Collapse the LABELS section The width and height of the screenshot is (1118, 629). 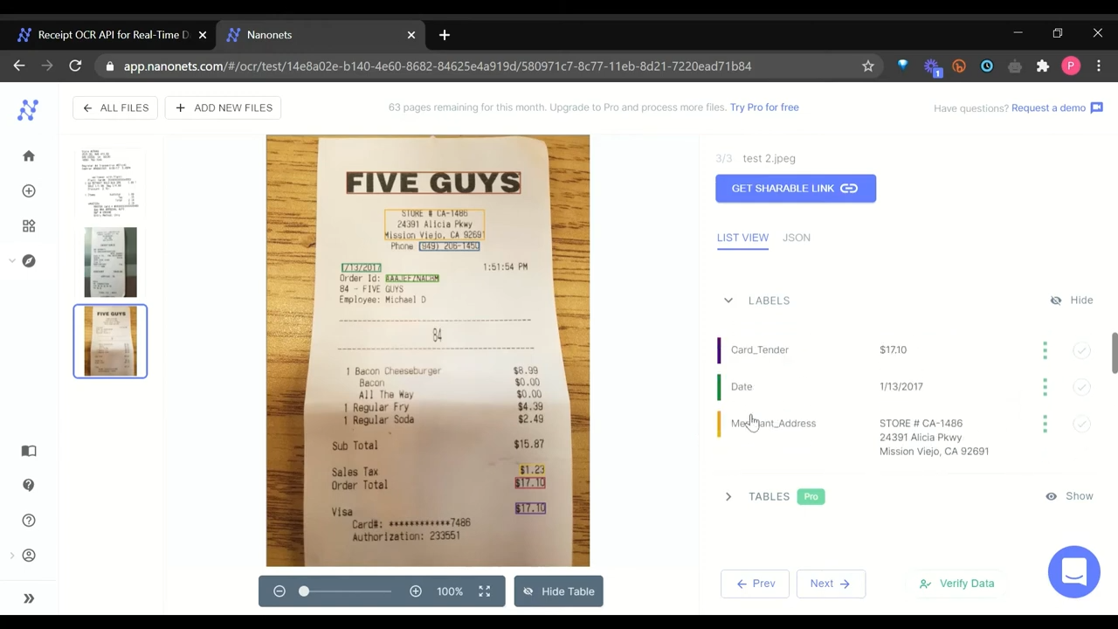(x=728, y=301)
